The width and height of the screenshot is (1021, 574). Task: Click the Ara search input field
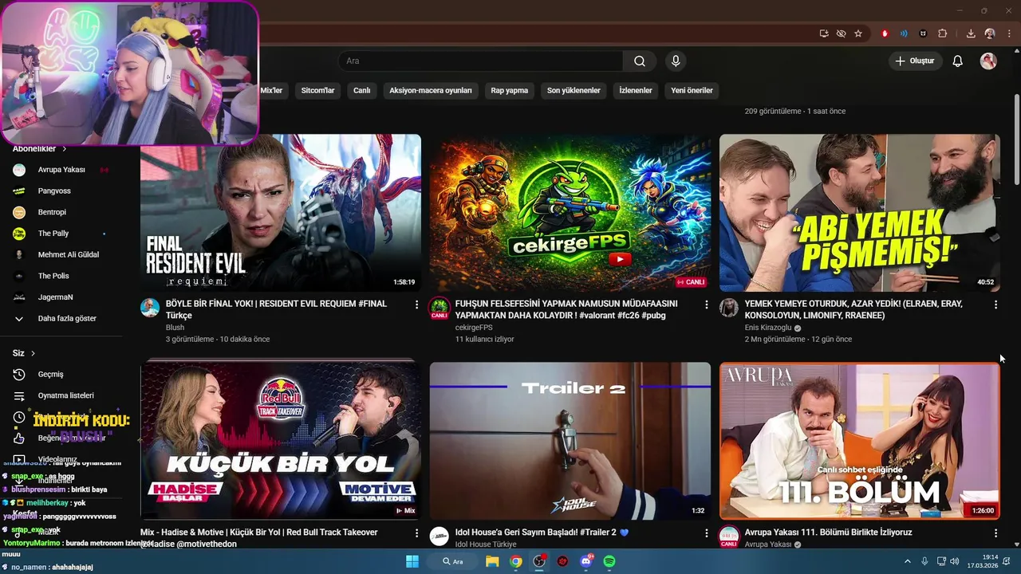point(480,61)
